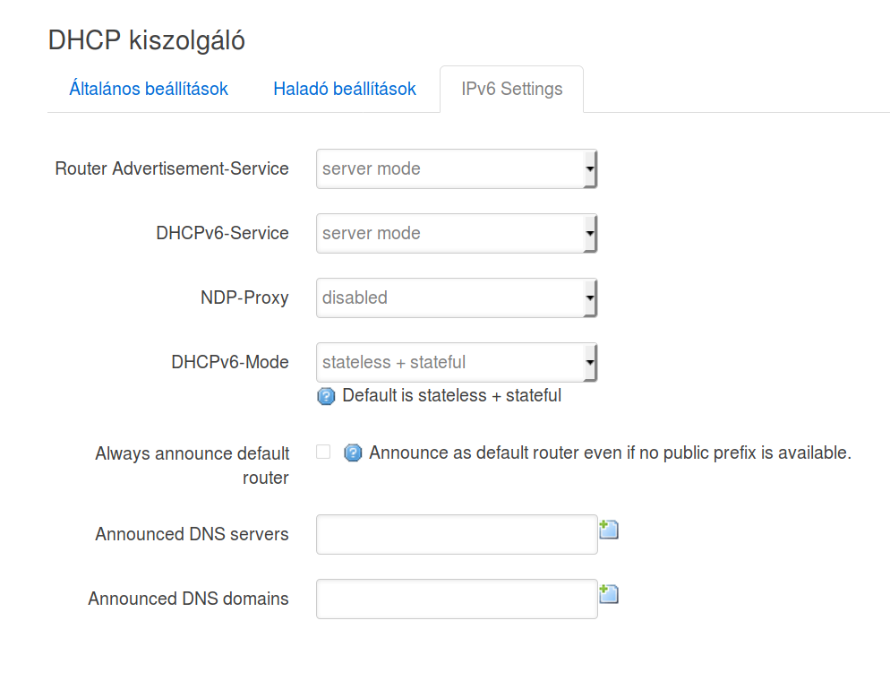
Task: Focus the Announced DNS domains field
Action: pyautogui.click(x=457, y=599)
